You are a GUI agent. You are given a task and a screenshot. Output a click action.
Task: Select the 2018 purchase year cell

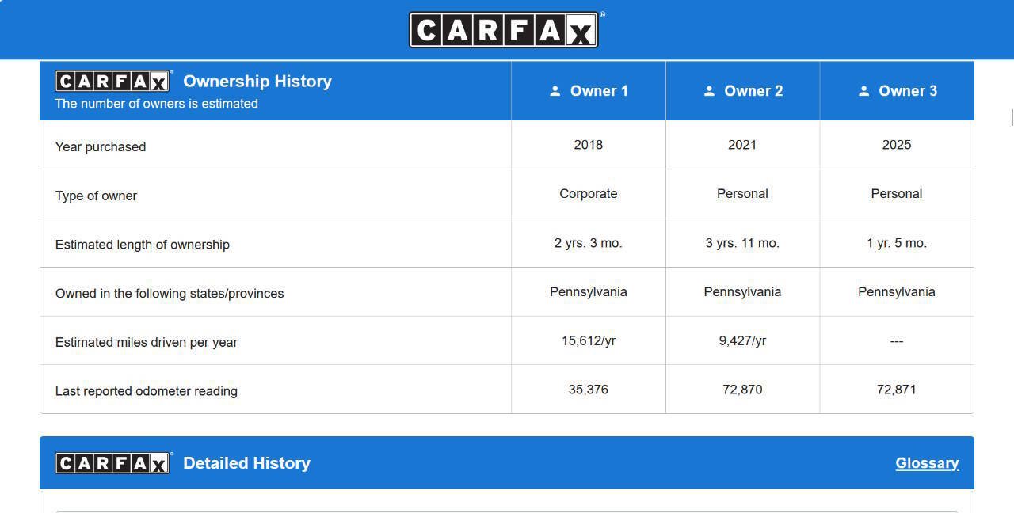[589, 145]
